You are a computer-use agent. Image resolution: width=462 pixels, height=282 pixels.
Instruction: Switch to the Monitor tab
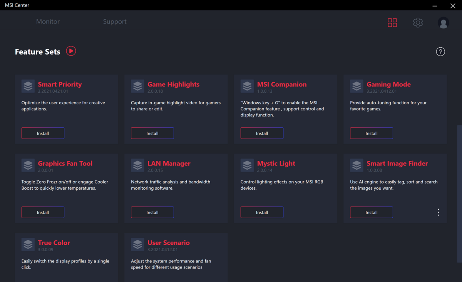[48, 22]
